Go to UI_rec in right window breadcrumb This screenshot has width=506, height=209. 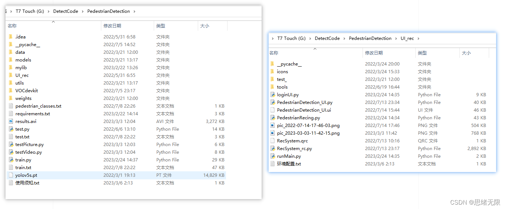pos(407,38)
